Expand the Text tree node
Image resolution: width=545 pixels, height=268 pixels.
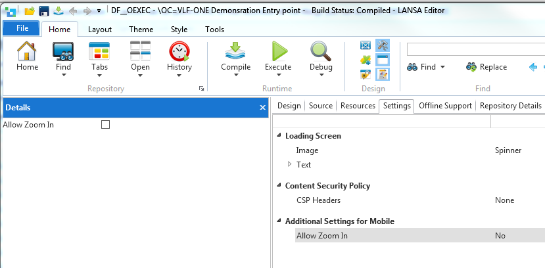289,164
